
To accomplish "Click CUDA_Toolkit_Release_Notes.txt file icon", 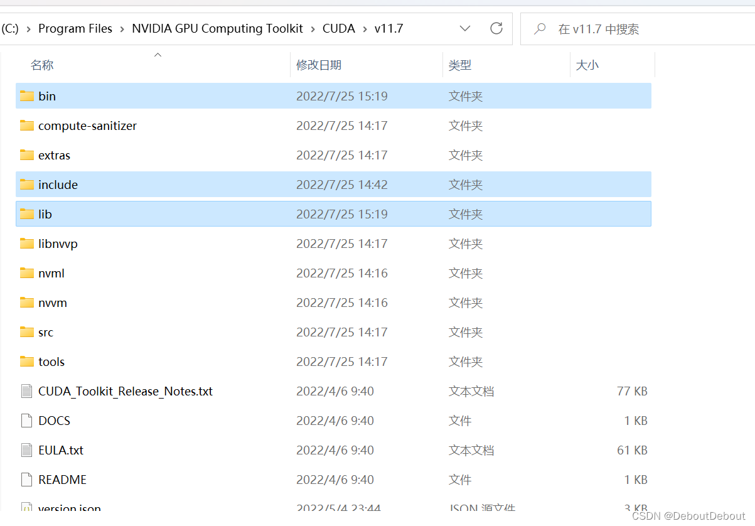I will click(x=26, y=391).
